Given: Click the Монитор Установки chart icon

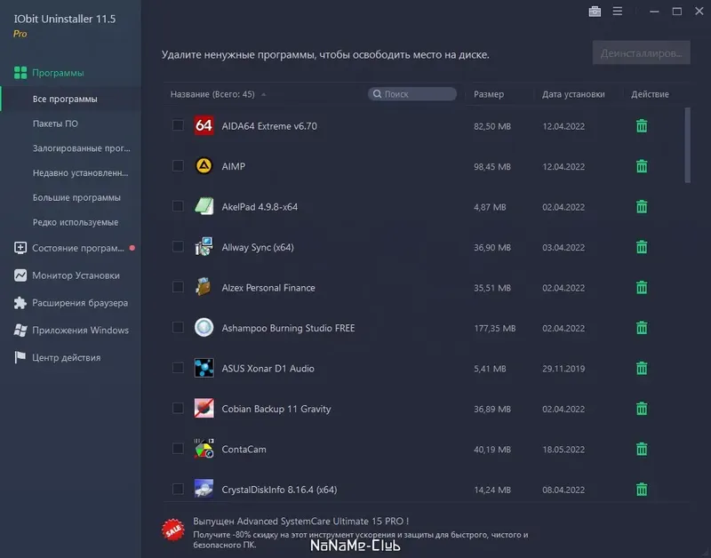Looking at the screenshot, I should (20, 275).
